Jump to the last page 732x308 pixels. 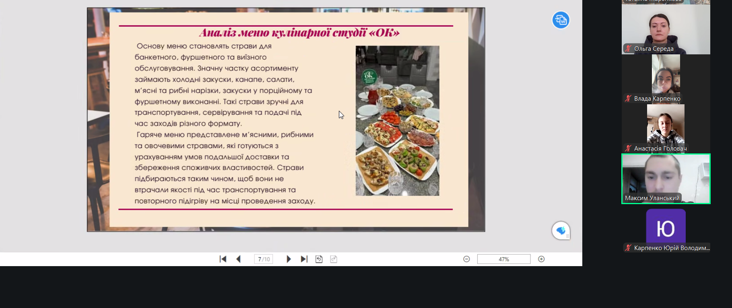(x=304, y=259)
